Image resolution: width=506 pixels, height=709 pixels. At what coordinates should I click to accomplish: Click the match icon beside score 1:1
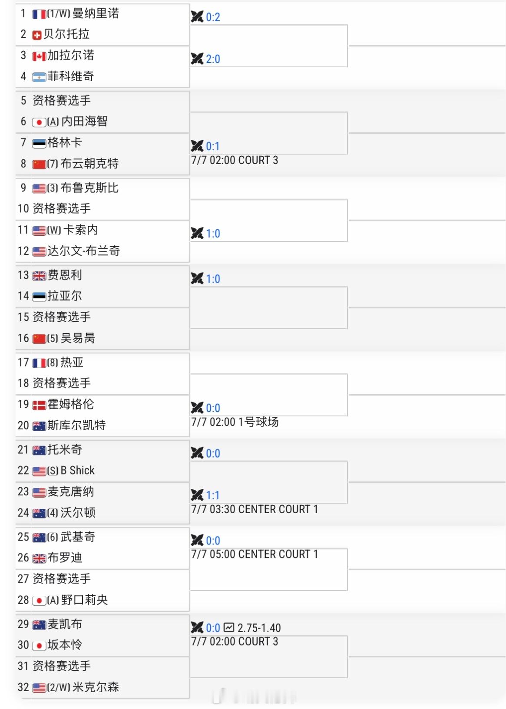197,495
